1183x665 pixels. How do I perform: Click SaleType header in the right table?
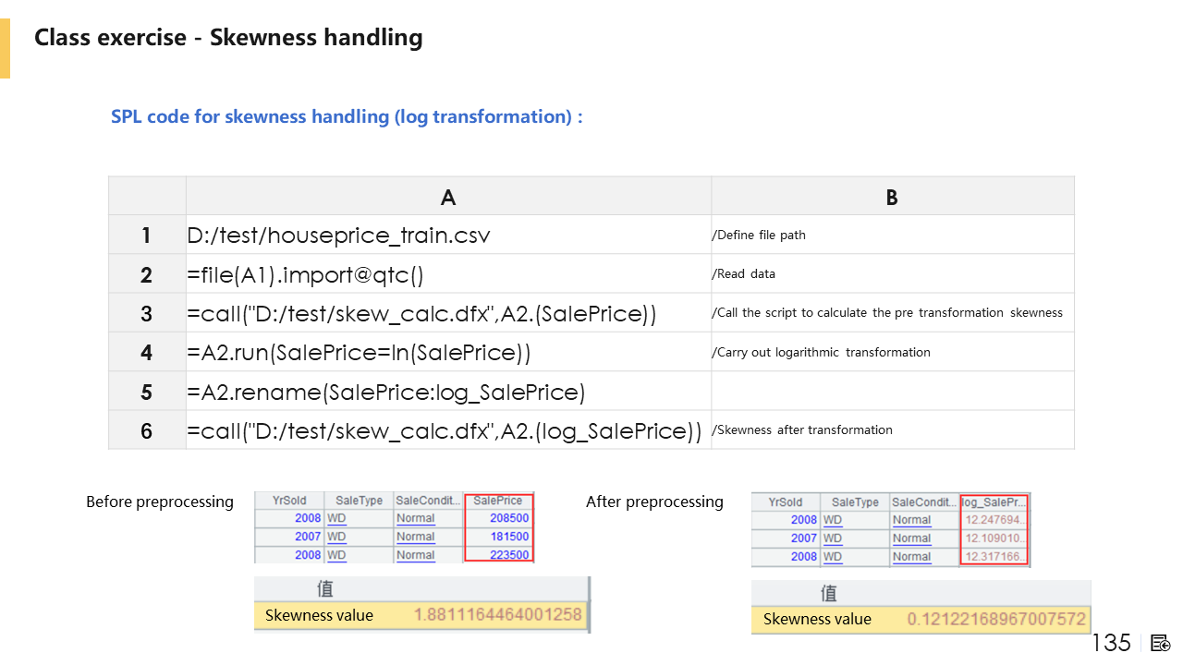tap(854, 502)
